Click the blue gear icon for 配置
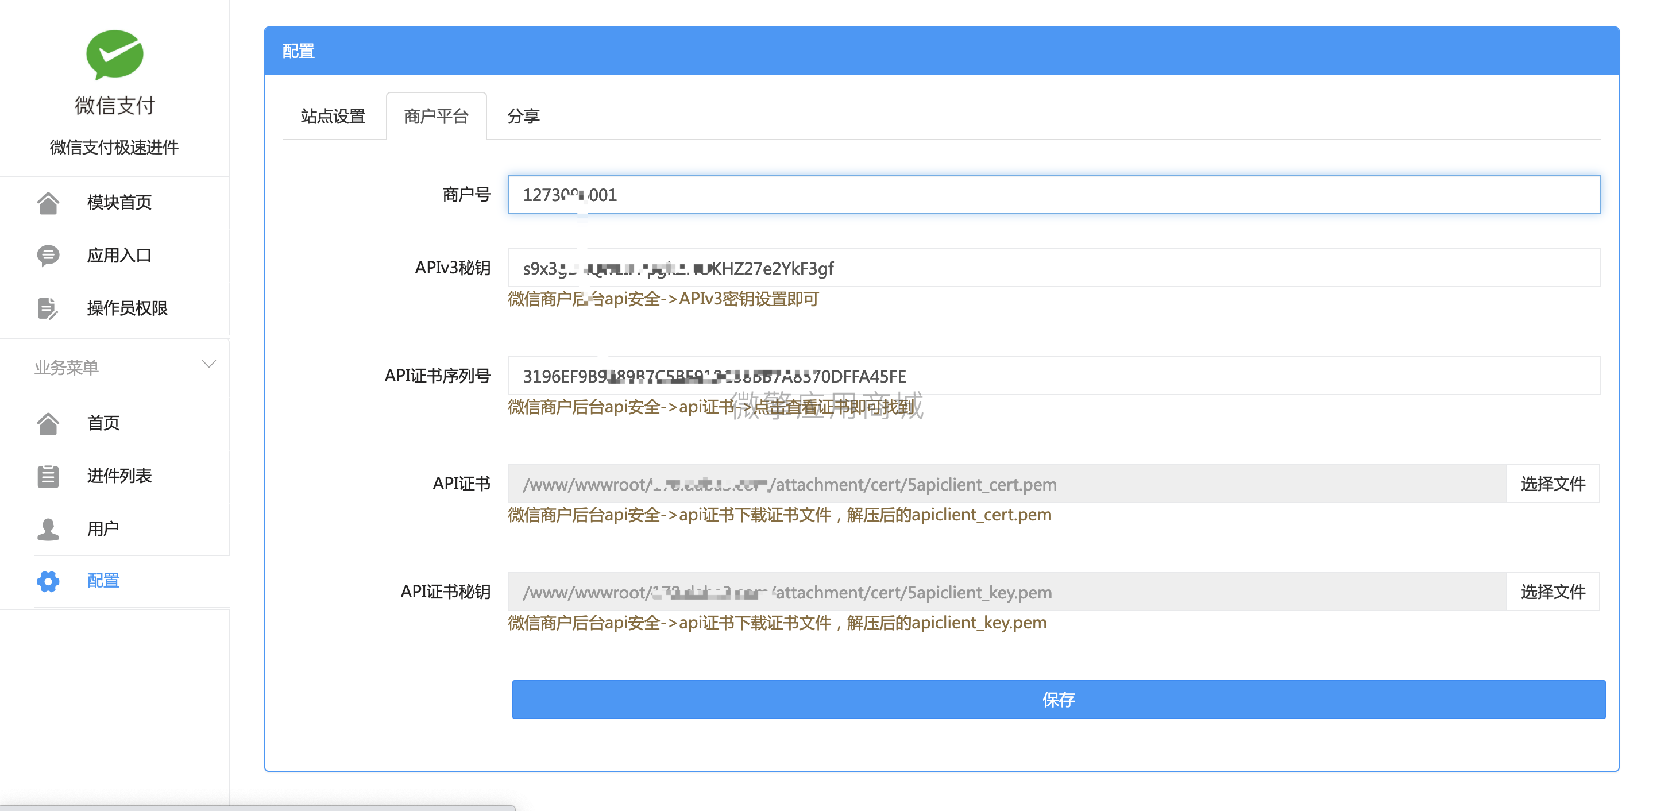The width and height of the screenshot is (1653, 811). pyautogui.click(x=48, y=581)
